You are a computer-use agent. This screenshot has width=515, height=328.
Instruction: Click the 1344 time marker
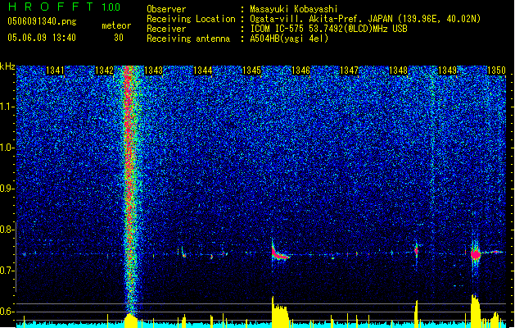[x=203, y=71]
